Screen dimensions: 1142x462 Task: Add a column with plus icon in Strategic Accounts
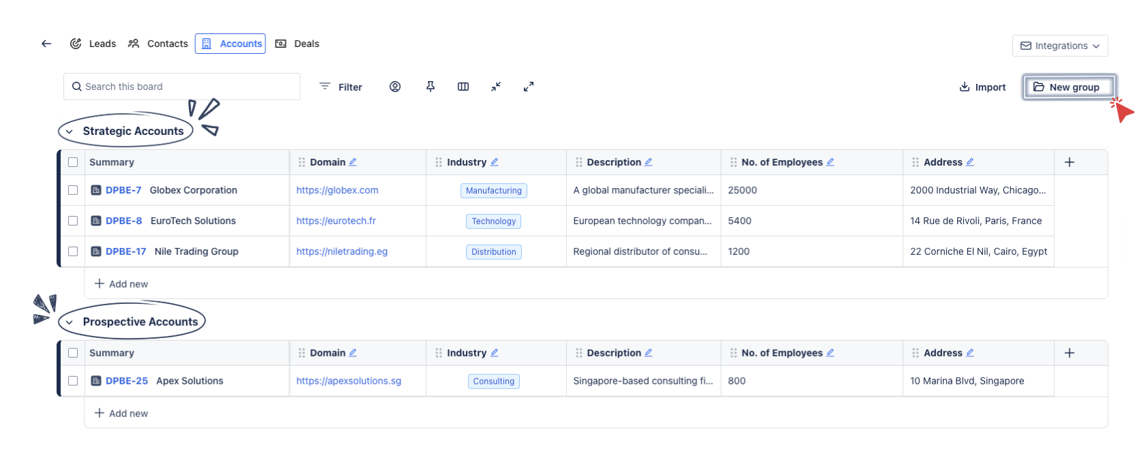[1069, 162]
